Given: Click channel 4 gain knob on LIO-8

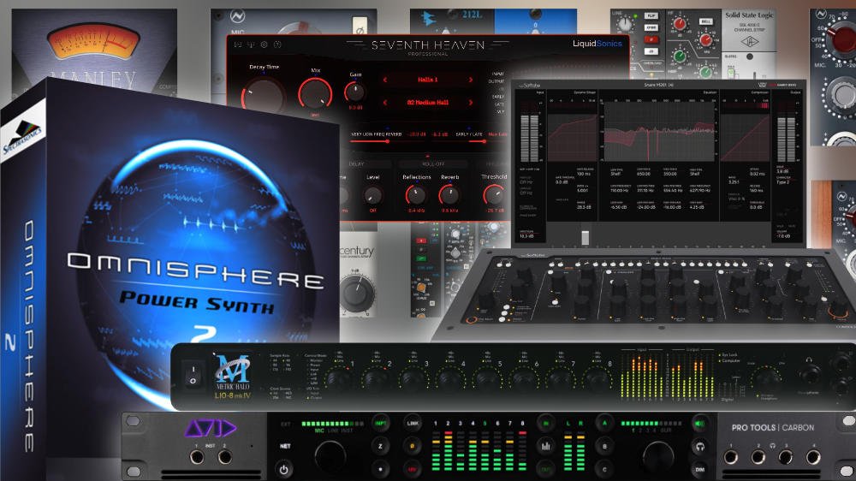Looking at the screenshot, I should pyautogui.click(x=449, y=378).
